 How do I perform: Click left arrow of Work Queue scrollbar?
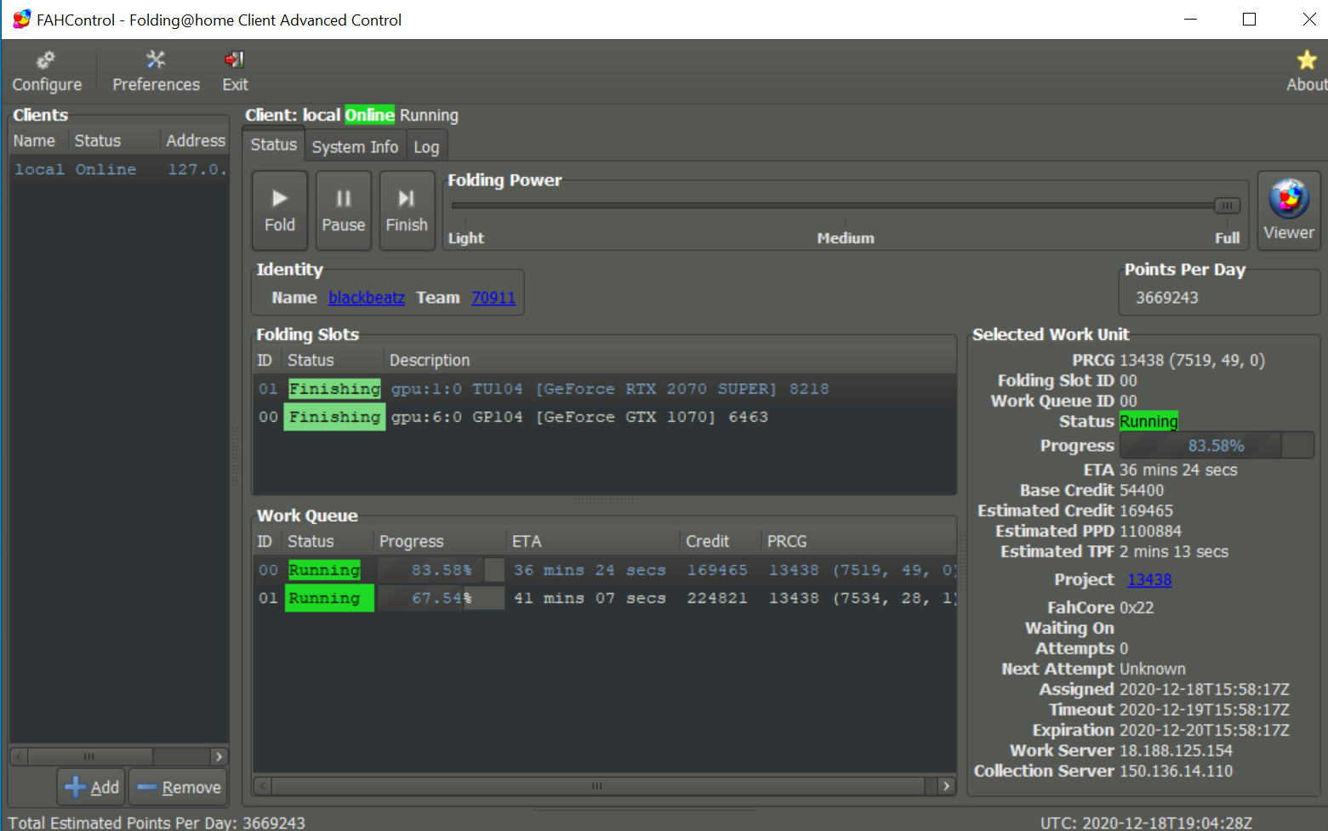point(263,786)
